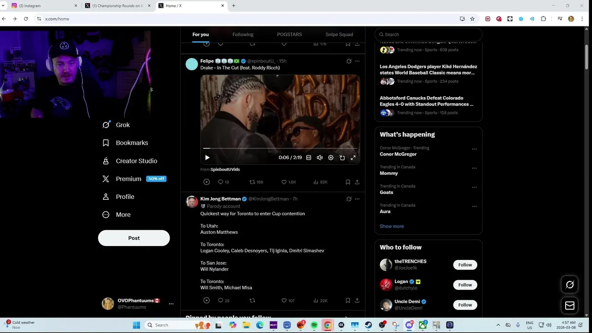Open Grok from the sidebar

point(116,125)
